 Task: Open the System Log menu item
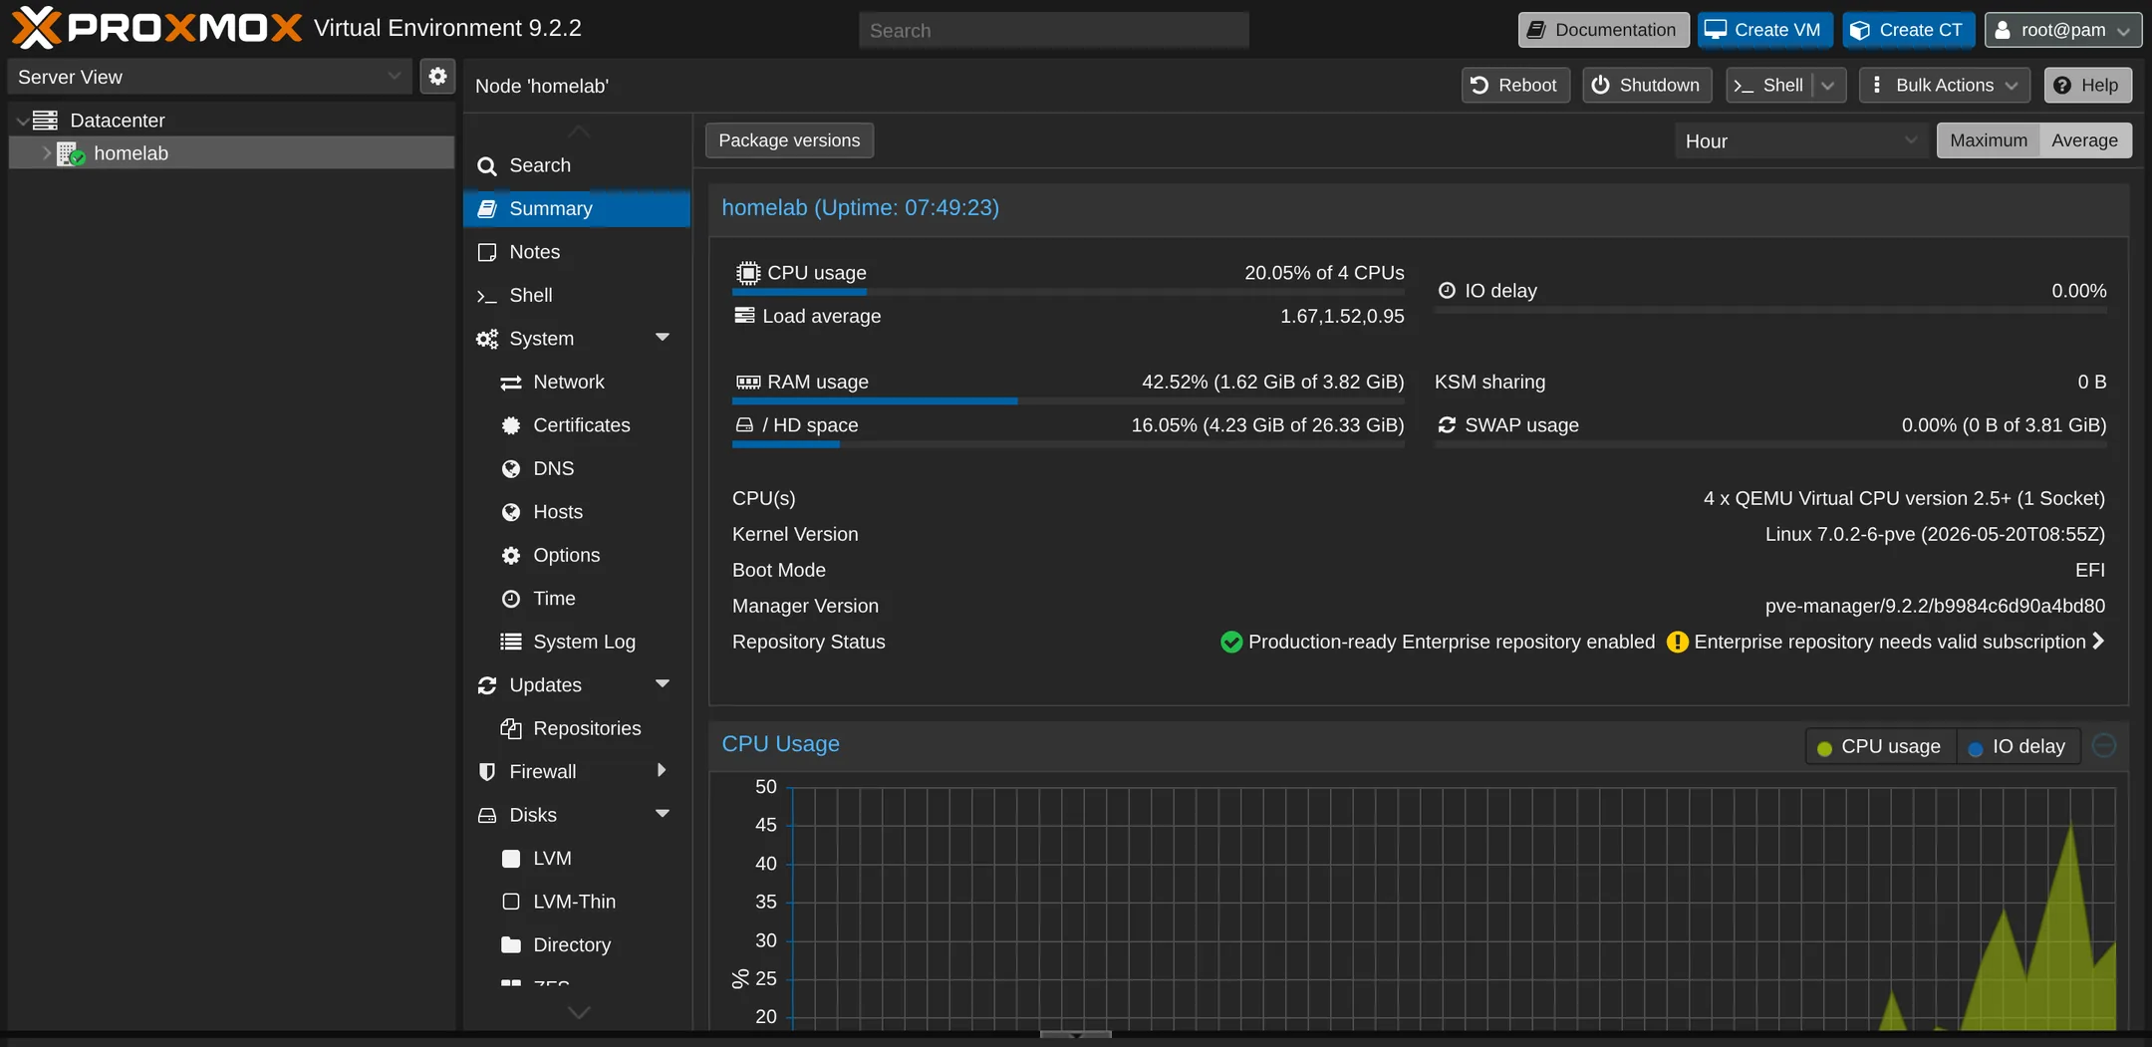(x=576, y=642)
